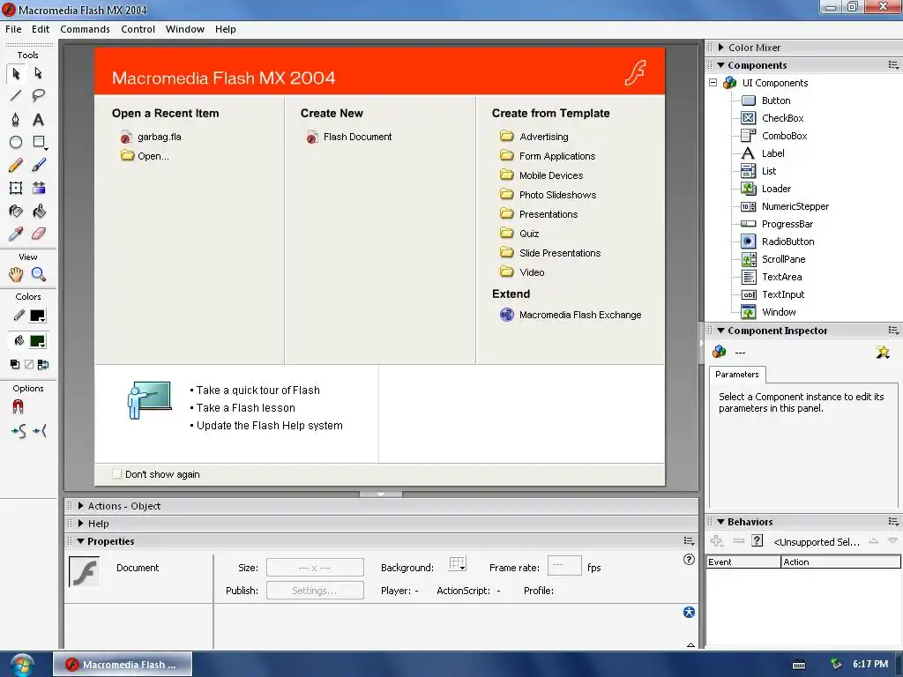Open the File menu
This screenshot has width=903, height=677.
pyautogui.click(x=13, y=29)
